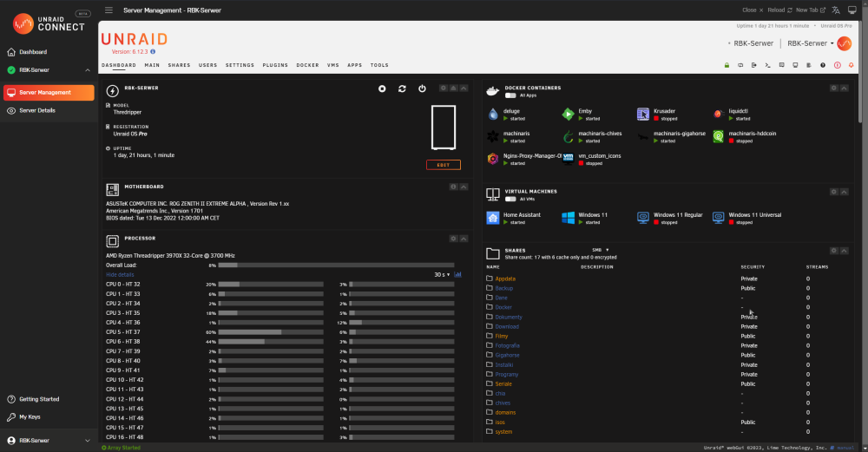Open the language translate icon at top
Screen dimensions: 868x452
pyautogui.click(x=836, y=10)
